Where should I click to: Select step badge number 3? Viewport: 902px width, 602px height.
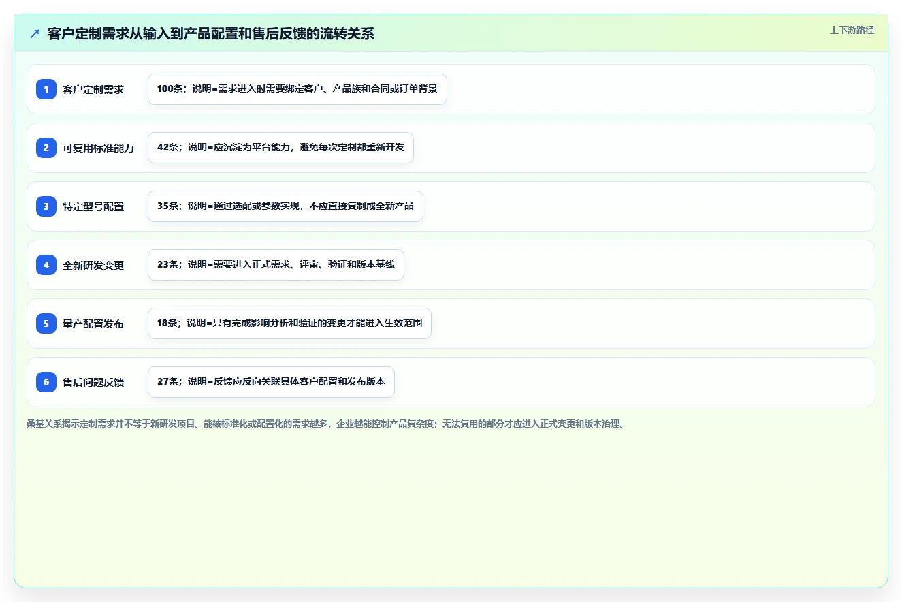46,206
